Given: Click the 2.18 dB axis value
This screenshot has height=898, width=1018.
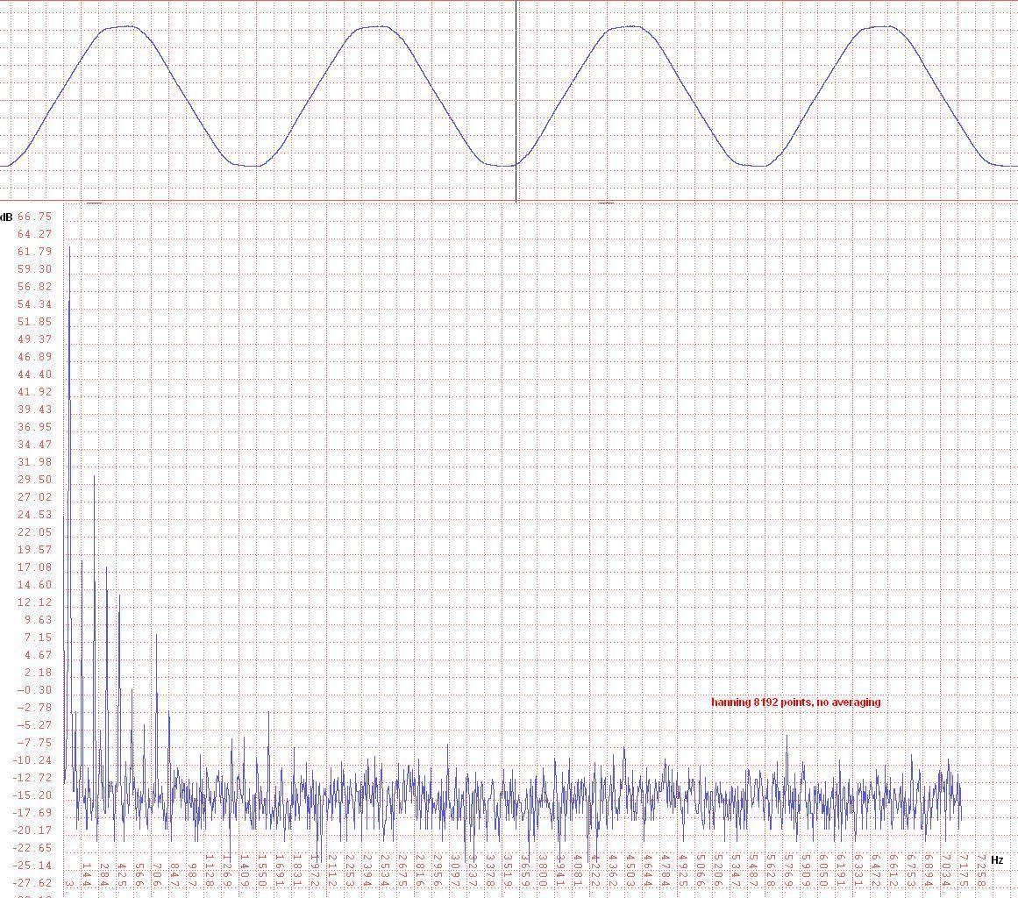Looking at the screenshot, I should [38, 673].
